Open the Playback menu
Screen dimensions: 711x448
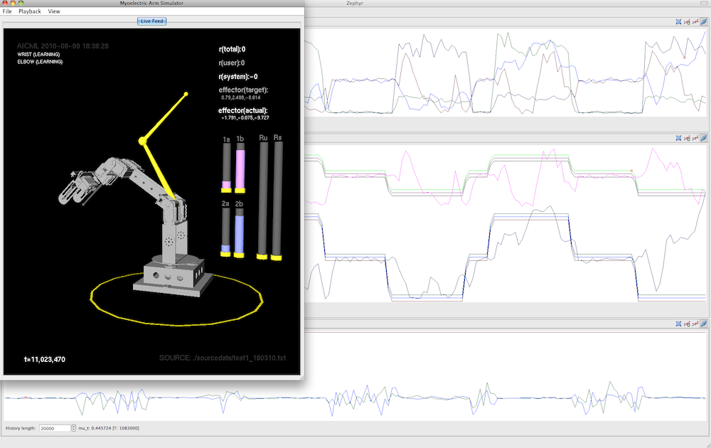tap(30, 11)
